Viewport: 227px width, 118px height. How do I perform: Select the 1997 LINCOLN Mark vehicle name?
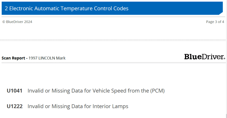[47, 58]
